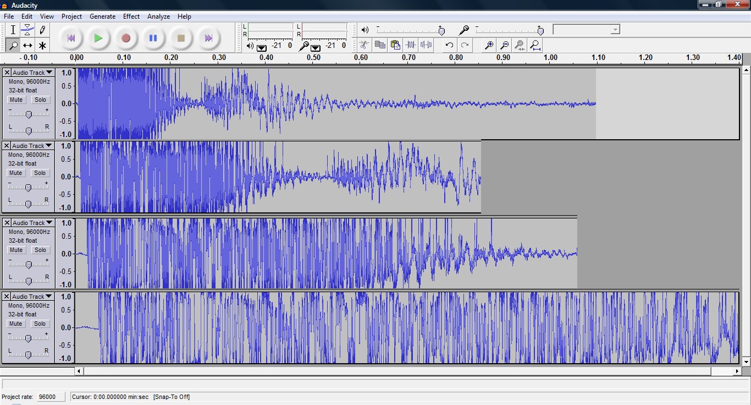Click the Fit Project zoom icon
Image resolution: width=751 pixels, height=405 pixels.
[x=535, y=45]
